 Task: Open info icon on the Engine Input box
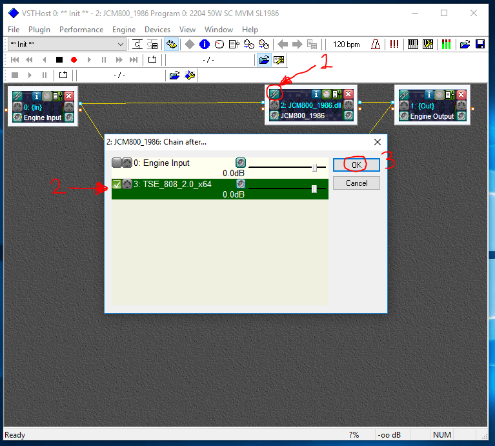37,96
